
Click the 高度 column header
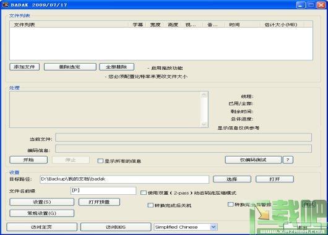[173, 25]
